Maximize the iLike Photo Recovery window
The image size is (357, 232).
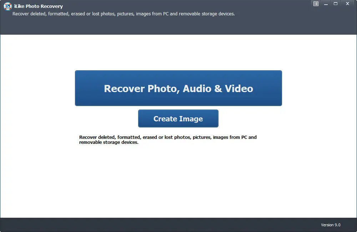pos(336,4)
